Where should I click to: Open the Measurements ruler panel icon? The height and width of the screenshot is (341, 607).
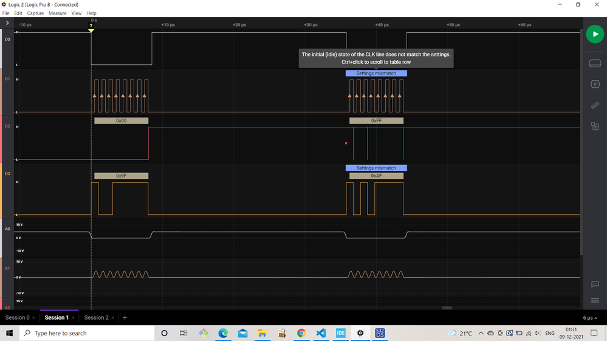click(595, 105)
